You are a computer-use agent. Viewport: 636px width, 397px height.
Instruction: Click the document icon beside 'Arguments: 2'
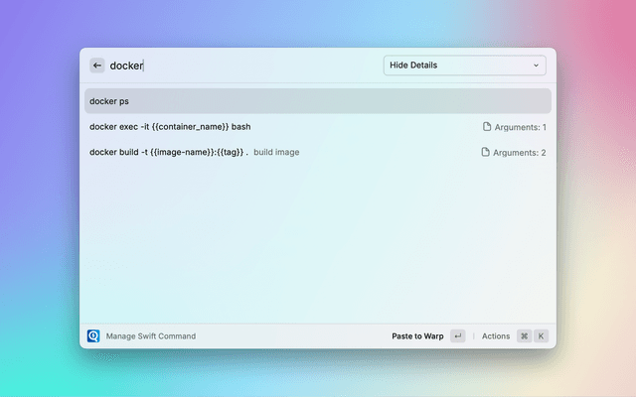point(485,152)
